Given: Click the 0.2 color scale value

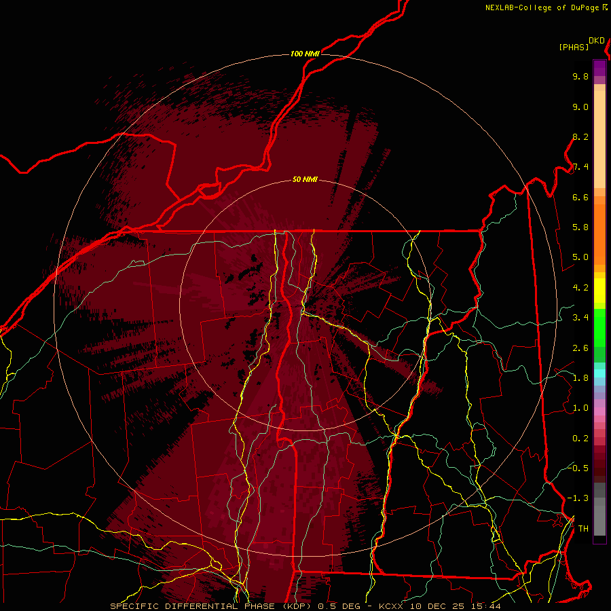Looking at the screenshot, I should (x=580, y=439).
